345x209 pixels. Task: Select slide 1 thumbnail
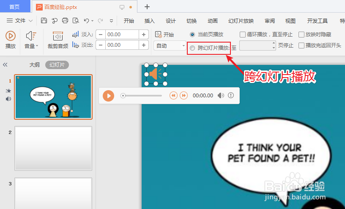[53, 97]
